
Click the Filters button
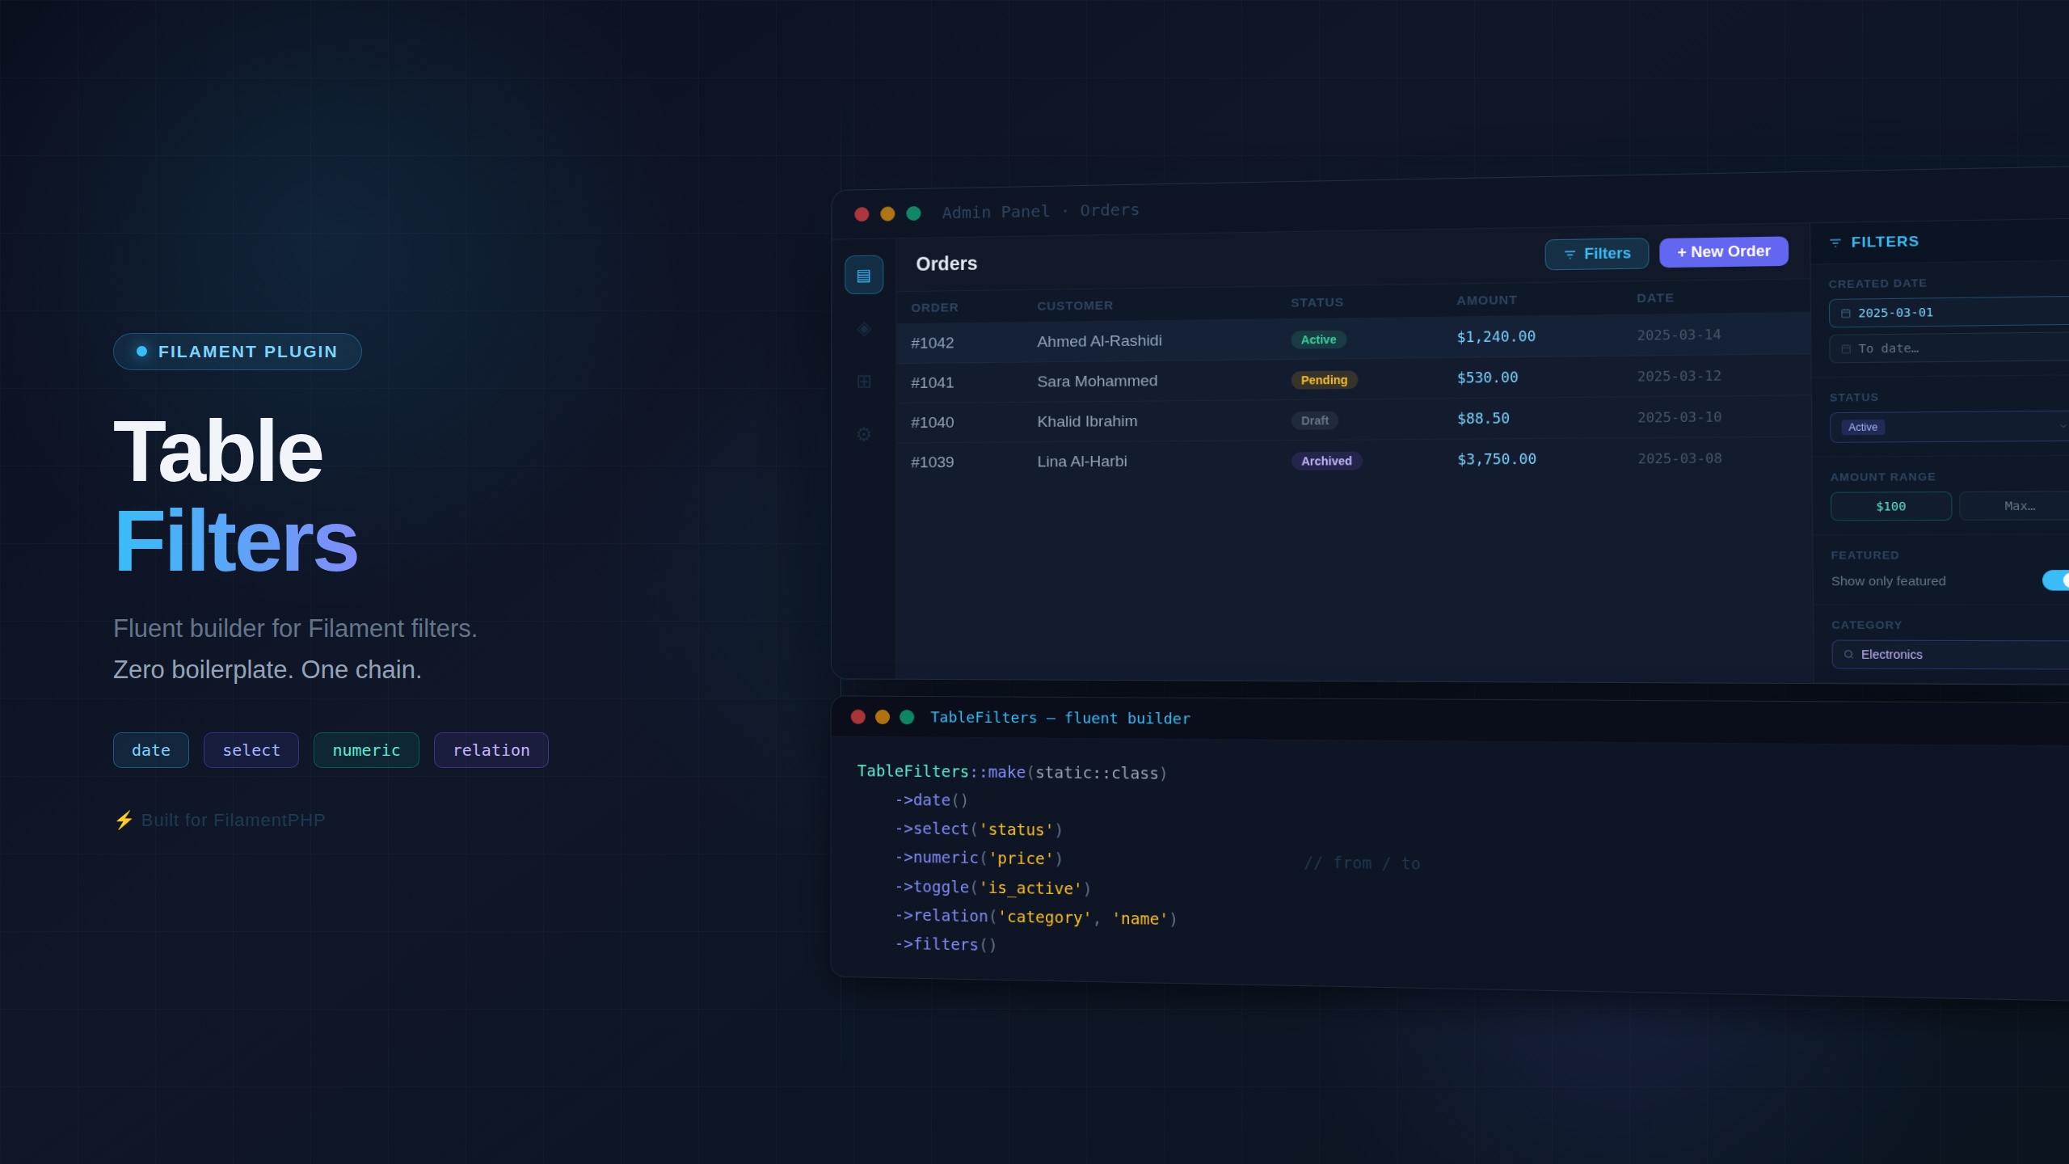pyautogui.click(x=1596, y=254)
